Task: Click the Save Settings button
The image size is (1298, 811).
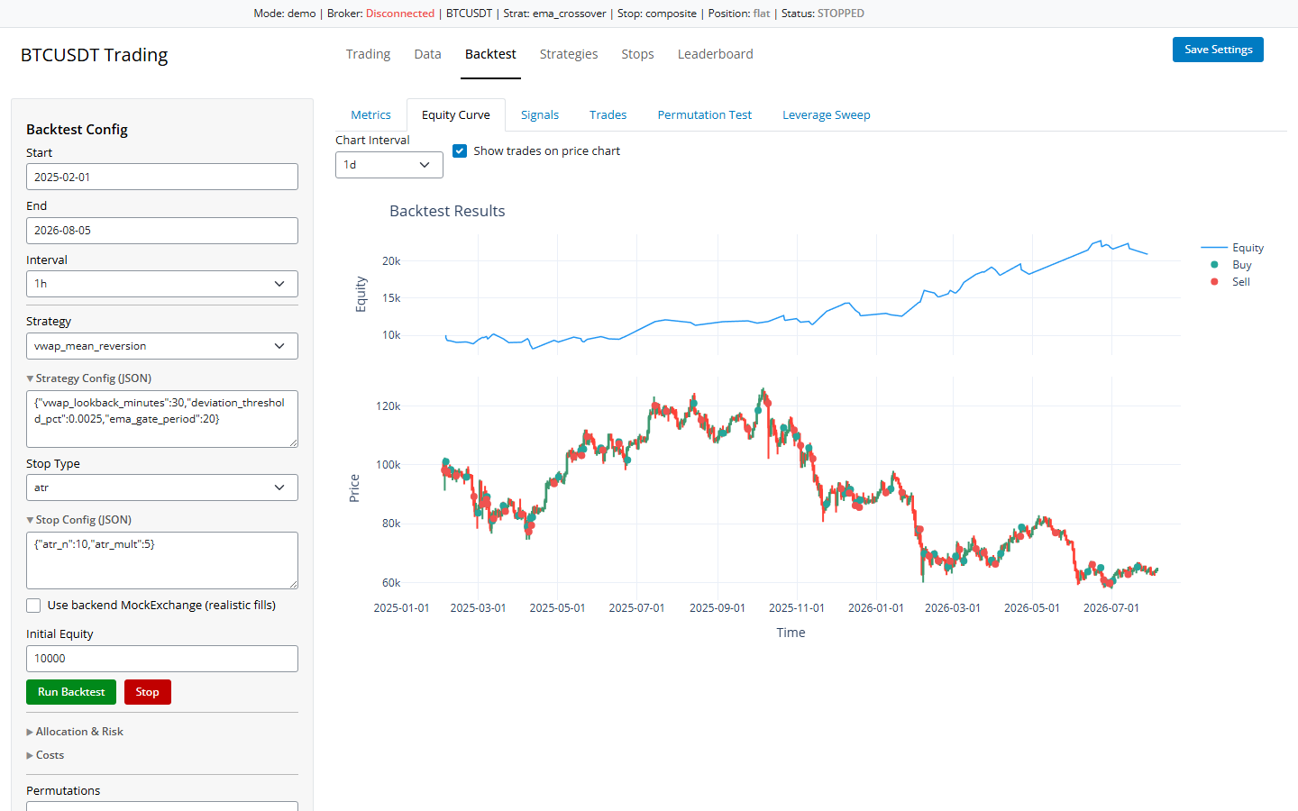Action: (1218, 50)
